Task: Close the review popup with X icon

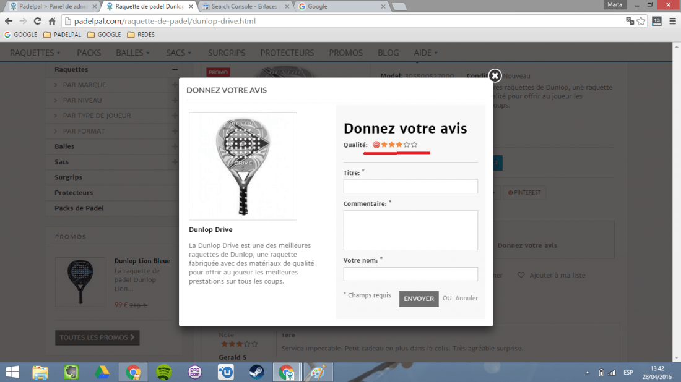Action: point(495,76)
